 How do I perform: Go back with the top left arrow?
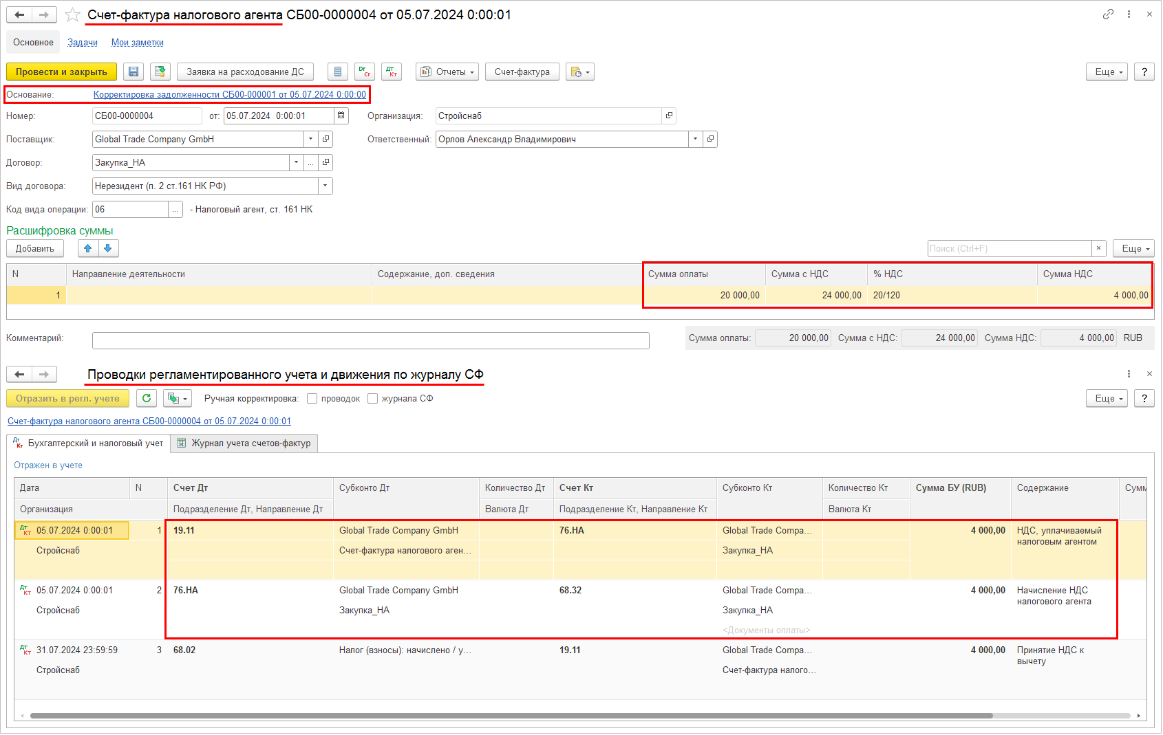(x=19, y=14)
